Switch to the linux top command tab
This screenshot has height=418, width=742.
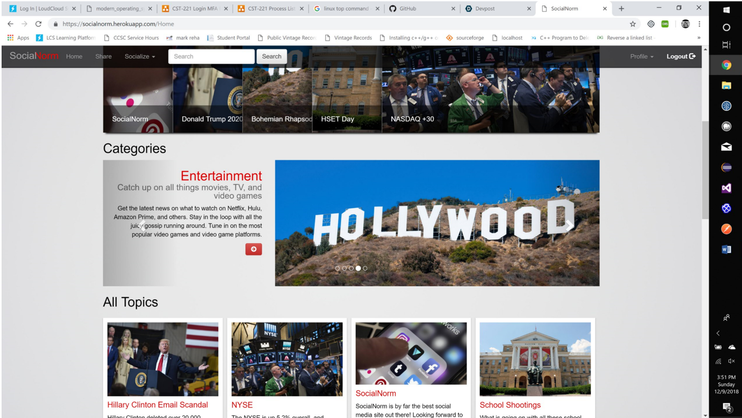346,8
